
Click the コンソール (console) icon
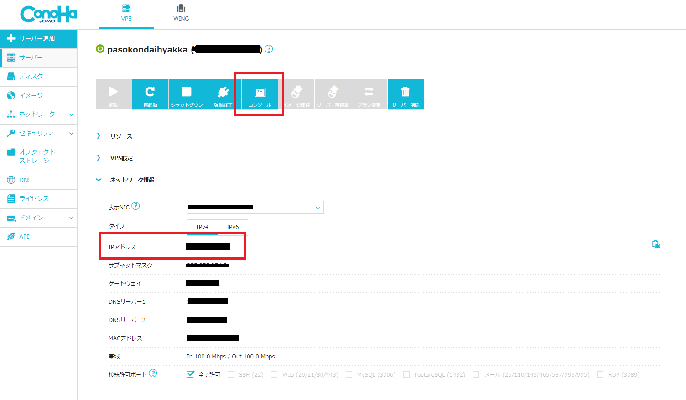point(260,93)
